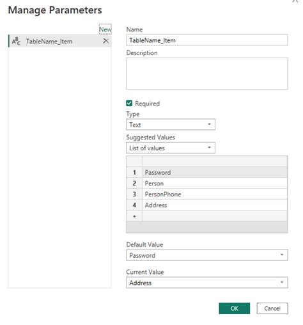
Task: Add new value row with plus icon
Action: [x=134, y=216]
